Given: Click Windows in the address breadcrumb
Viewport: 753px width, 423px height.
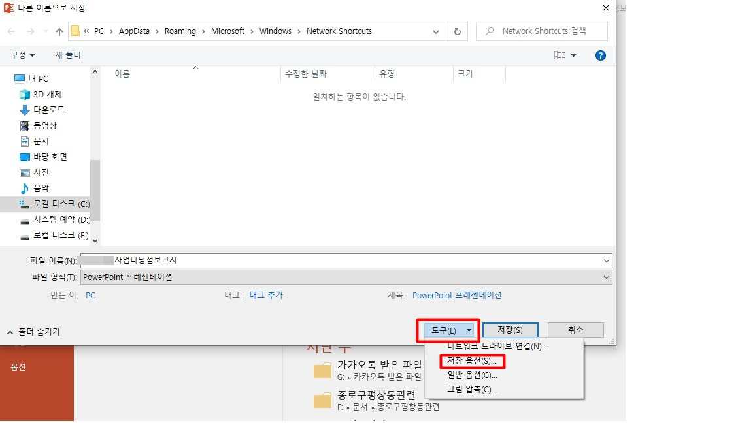Looking at the screenshot, I should click(275, 31).
